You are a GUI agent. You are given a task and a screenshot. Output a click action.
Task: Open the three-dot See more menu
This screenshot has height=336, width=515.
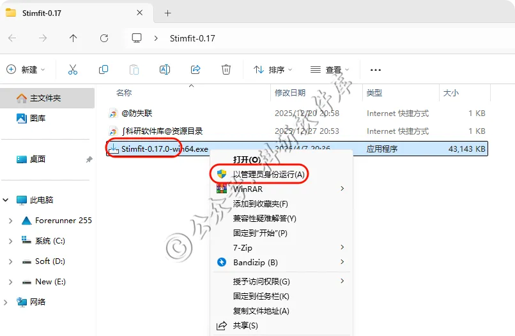[x=376, y=70]
